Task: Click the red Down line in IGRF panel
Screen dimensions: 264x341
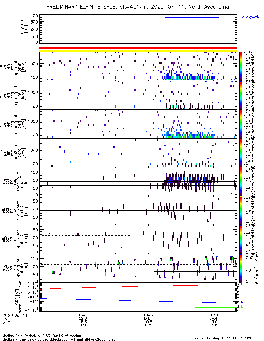Action: pyautogui.click(x=138, y=287)
